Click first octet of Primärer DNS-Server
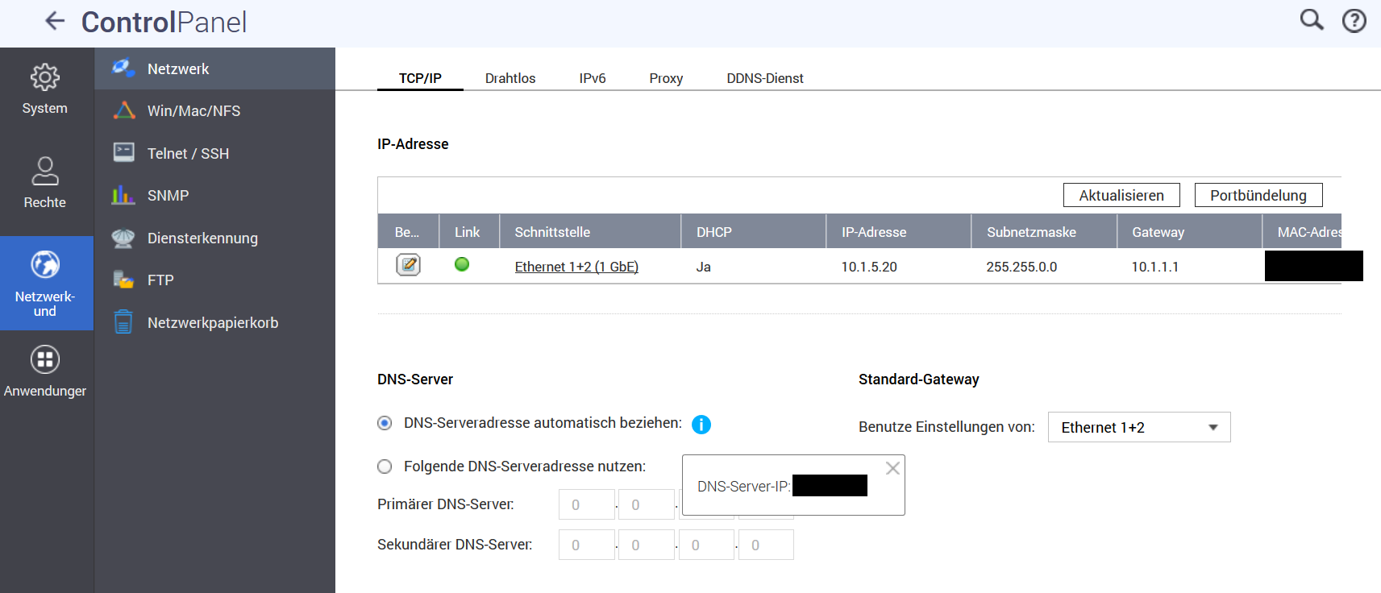 (587, 504)
